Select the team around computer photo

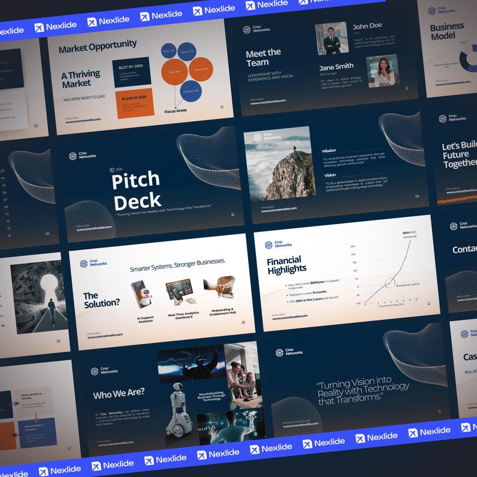[x=243, y=375]
